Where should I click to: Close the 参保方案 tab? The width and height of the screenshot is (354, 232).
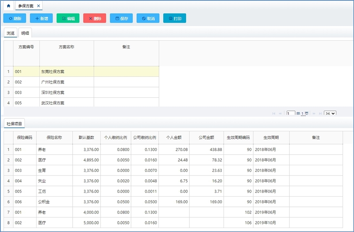[x=38, y=6]
